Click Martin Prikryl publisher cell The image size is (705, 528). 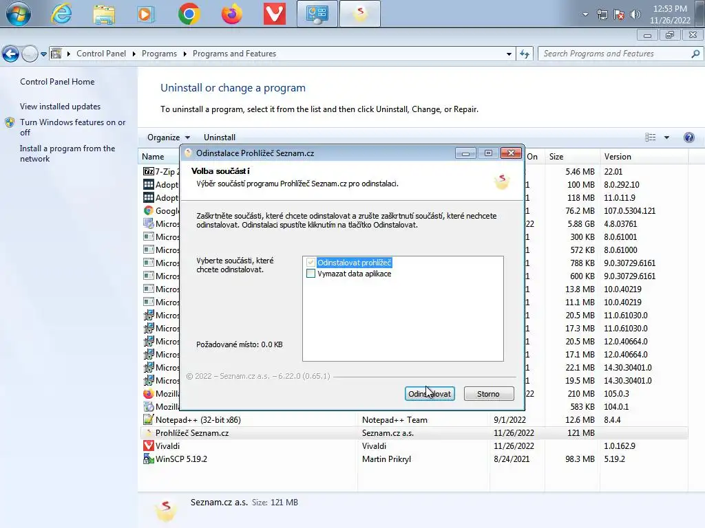coord(386,459)
